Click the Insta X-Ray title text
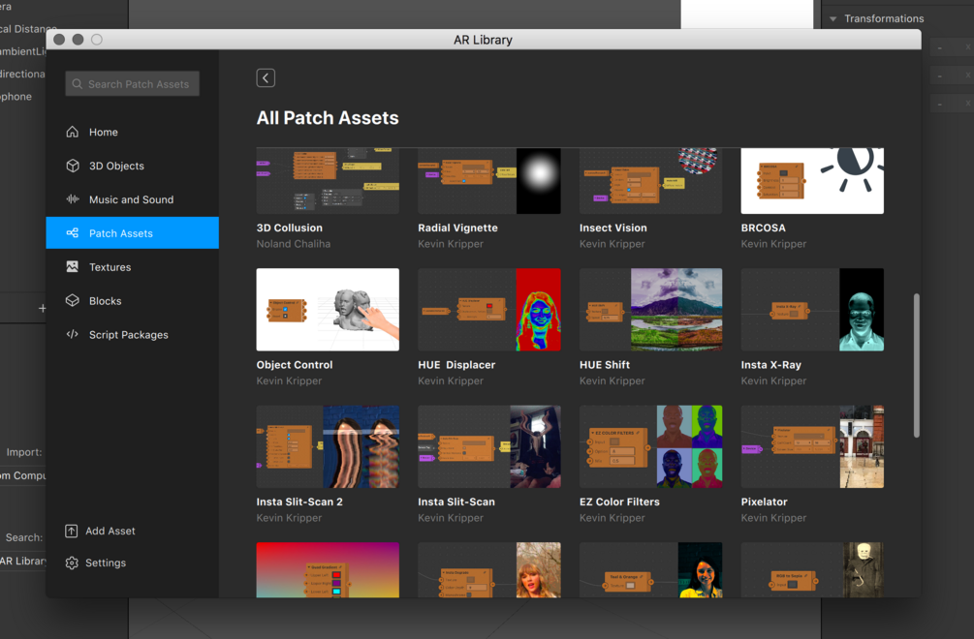The image size is (974, 639). pyautogui.click(x=770, y=365)
